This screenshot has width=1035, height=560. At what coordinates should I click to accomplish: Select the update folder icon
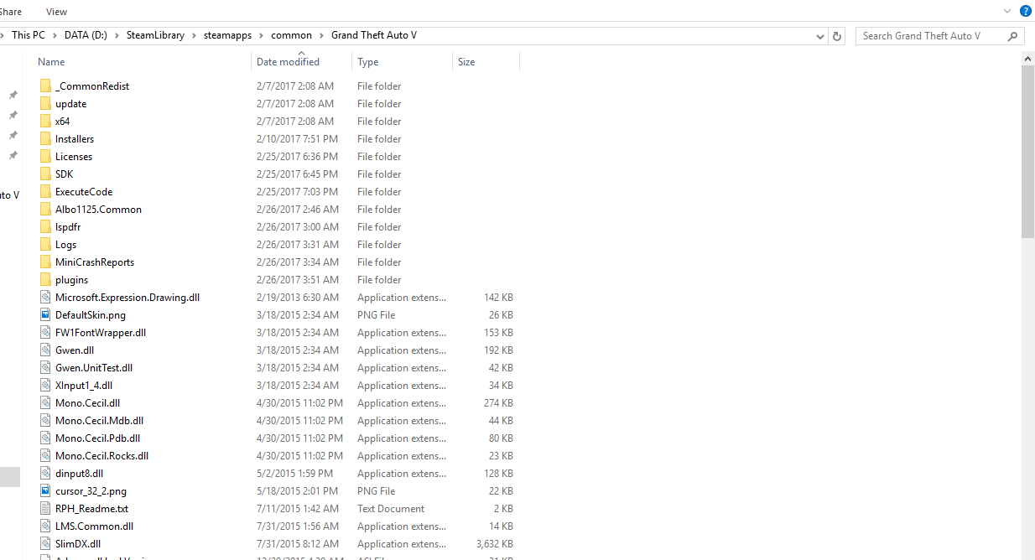click(x=45, y=103)
